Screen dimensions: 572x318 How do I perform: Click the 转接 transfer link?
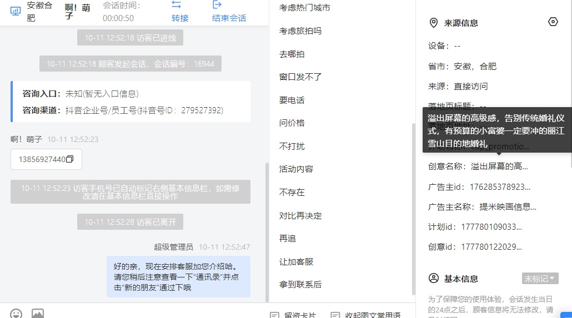coord(180,18)
